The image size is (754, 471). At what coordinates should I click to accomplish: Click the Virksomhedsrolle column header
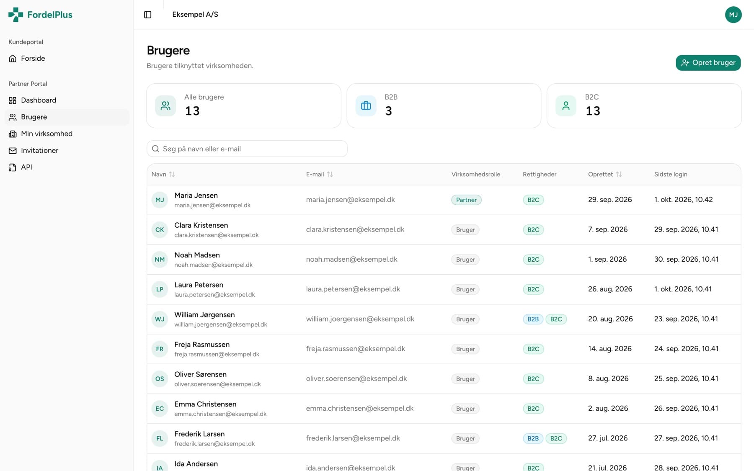tap(476, 174)
